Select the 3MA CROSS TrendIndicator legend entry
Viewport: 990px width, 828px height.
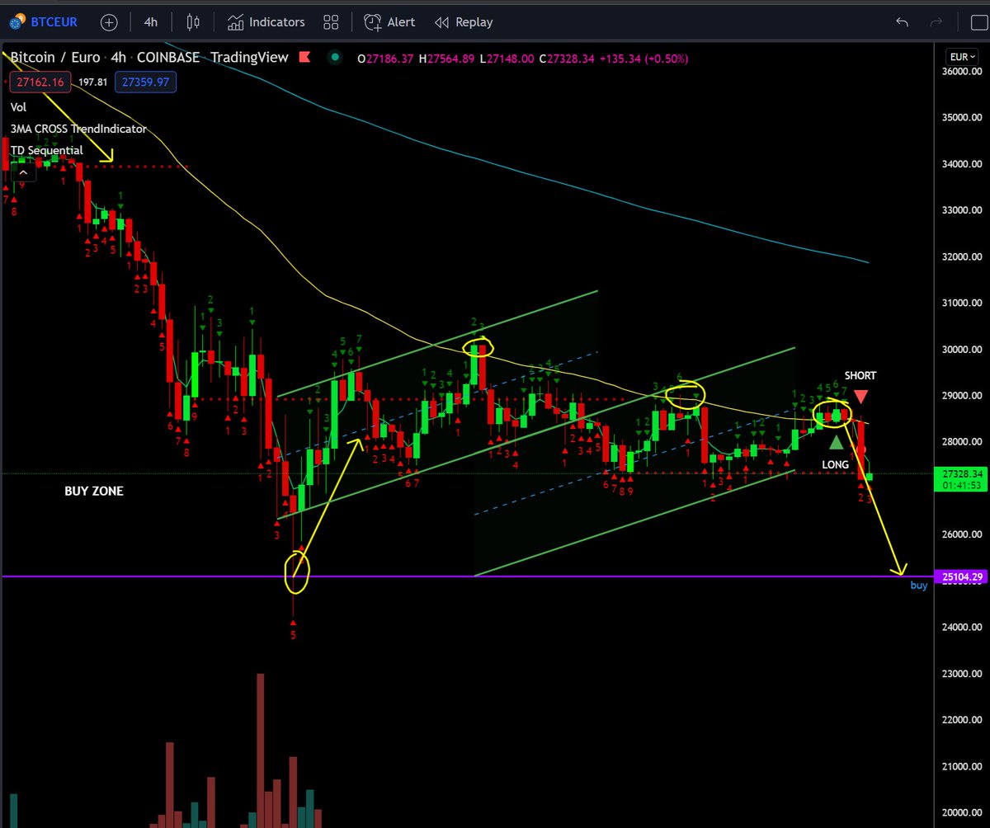pyautogui.click(x=78, y=129)
